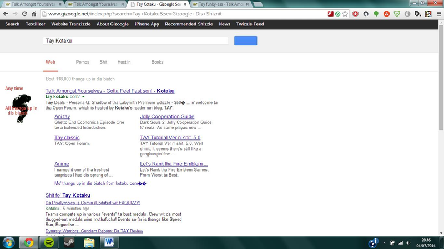Image resolution: width=444 pixels, height=249 pixels.
Task: Click the green checkmark circle icon in address bar
Action: (337, 14)
